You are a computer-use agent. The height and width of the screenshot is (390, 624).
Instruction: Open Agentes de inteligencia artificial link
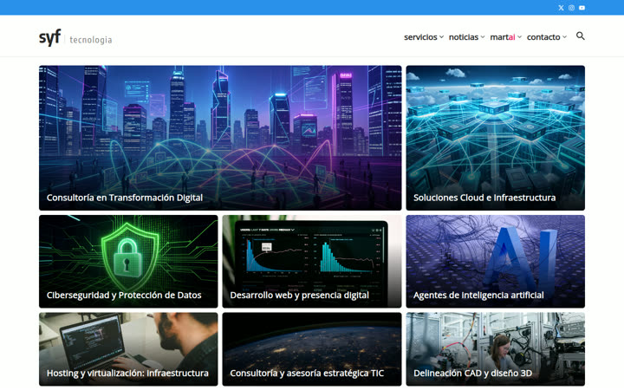point(478,296)
